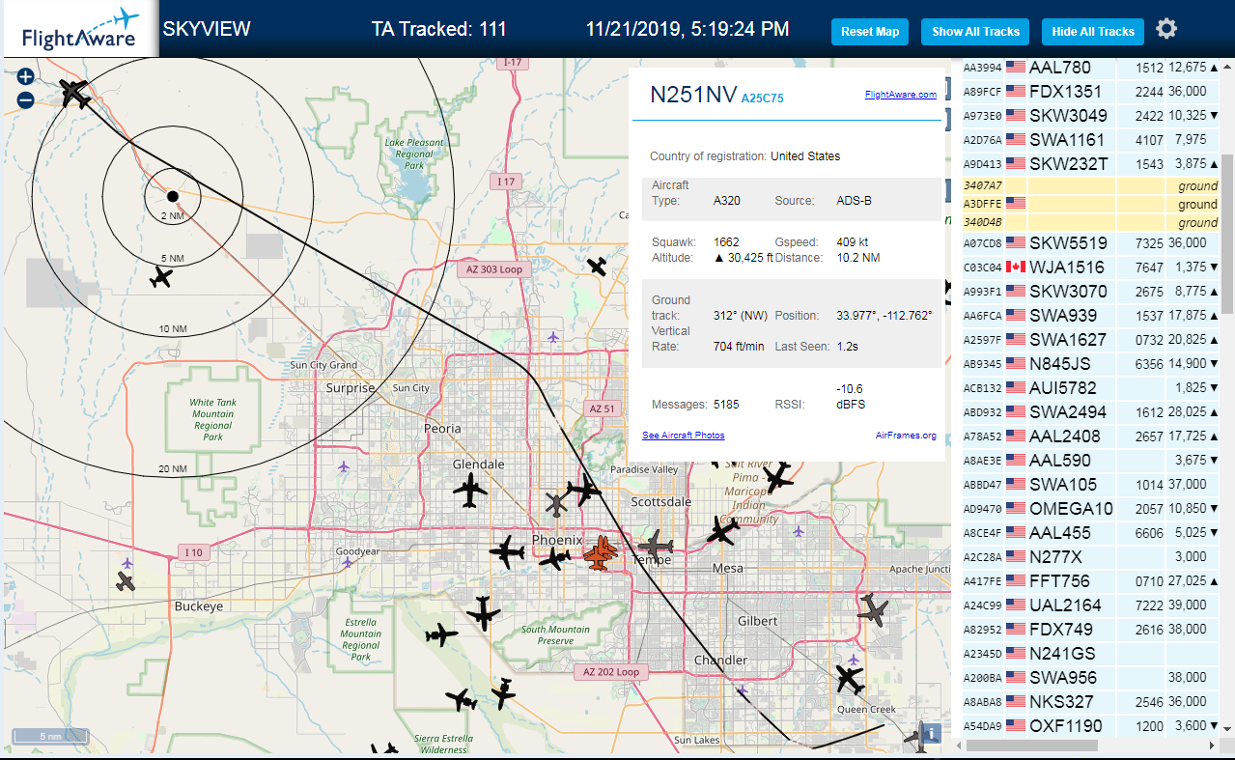Select the 3407A7 ground row
The image size is (1235, 760).
click(x=1090, y=185)
